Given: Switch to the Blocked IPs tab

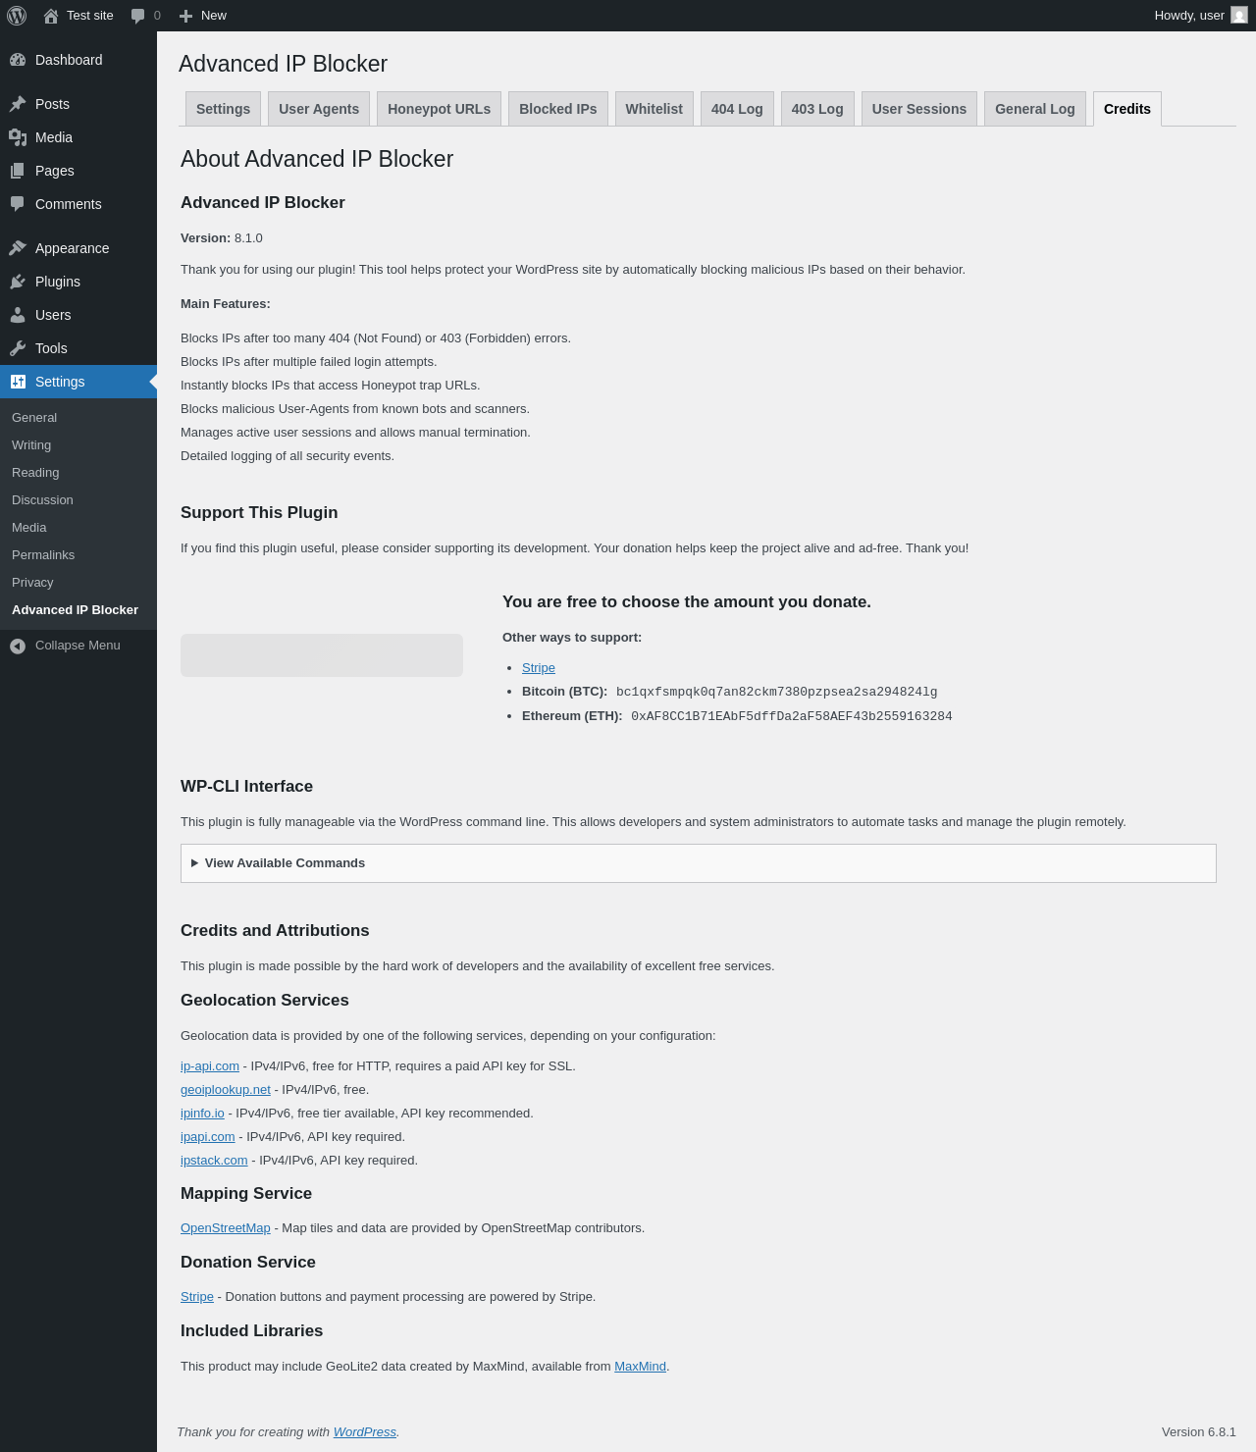Looking at the screenshot, I should (557, 109).
